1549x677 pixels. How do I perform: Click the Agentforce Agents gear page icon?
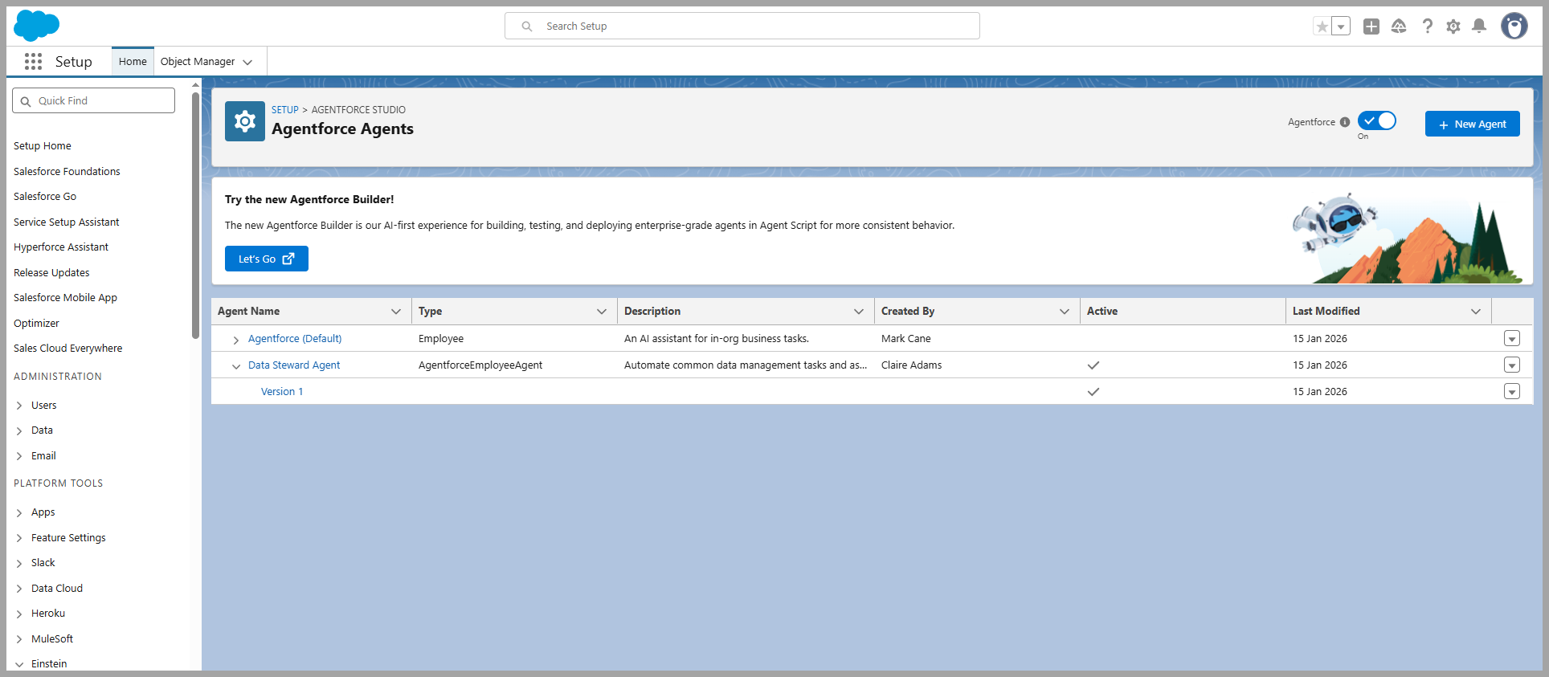click(245, 121)
